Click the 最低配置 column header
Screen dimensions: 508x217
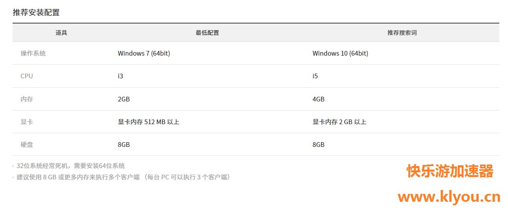(207, 33)
